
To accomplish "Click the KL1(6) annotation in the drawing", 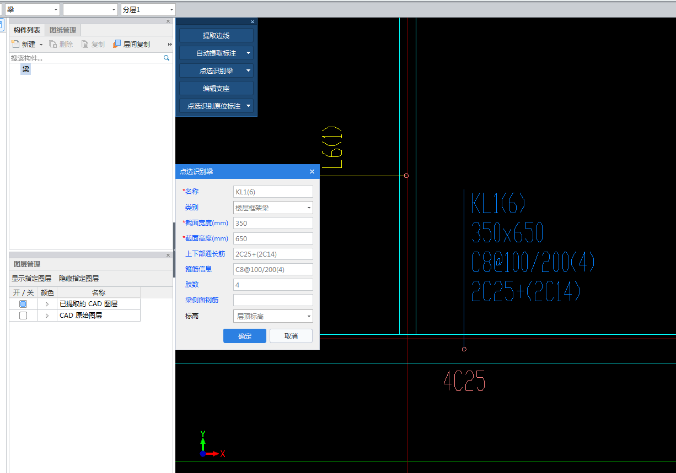I will [498, 204].
